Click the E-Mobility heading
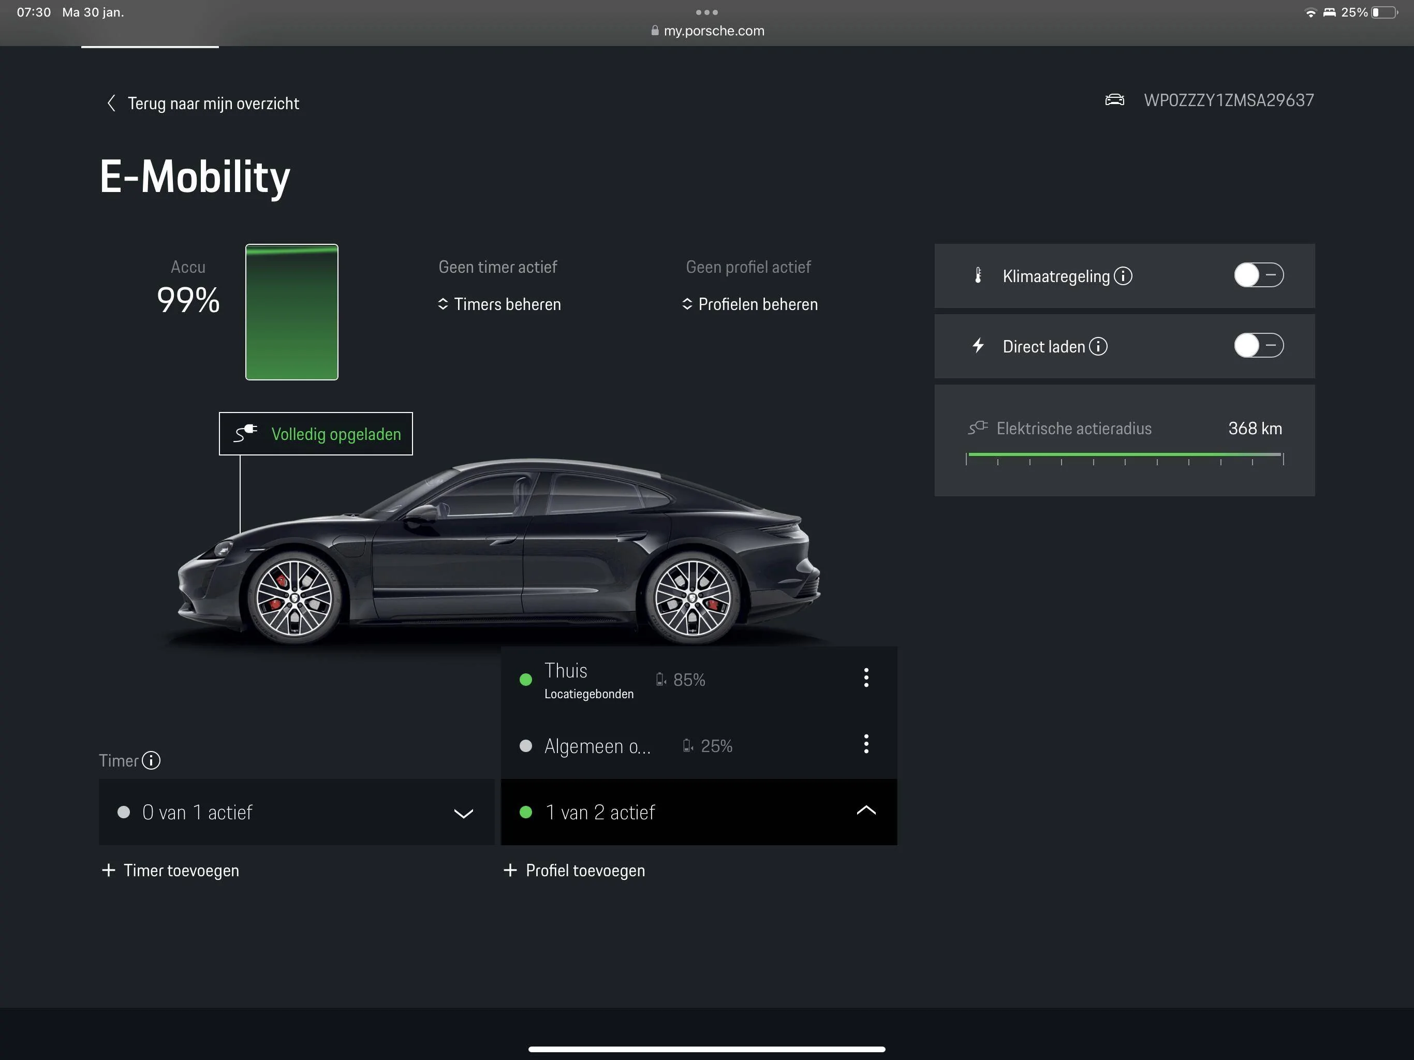This screenshot has height=1060, width=1414. [x=195, y=176]
